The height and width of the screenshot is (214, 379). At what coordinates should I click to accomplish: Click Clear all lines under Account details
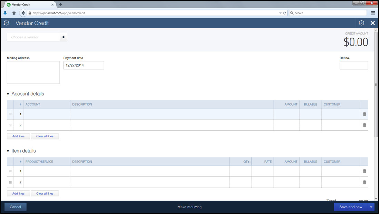pos(45,136)
